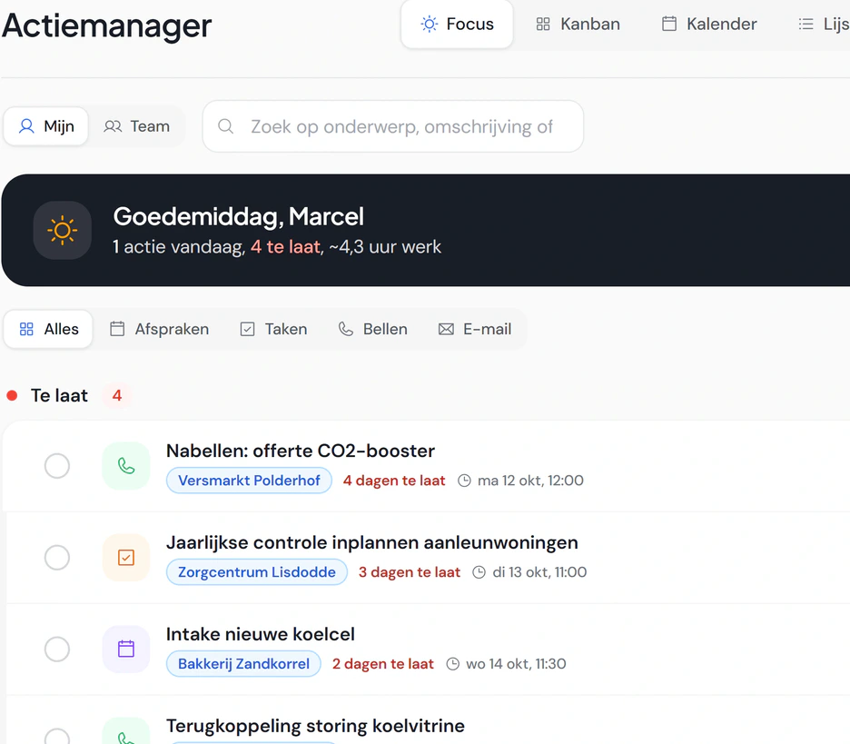Open Versmarkt Polderhof company tag
The height and width of the screenshot is (744, 850).
click(249, 481)
